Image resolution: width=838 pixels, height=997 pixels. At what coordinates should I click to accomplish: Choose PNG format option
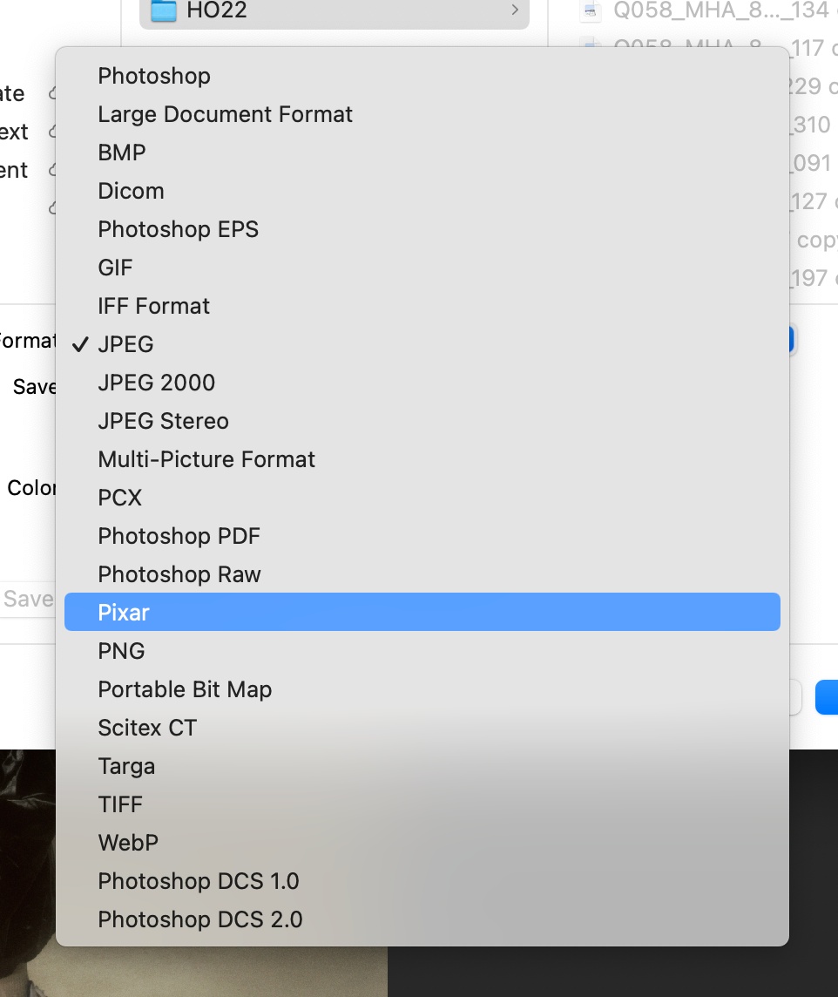pos(422,651)
